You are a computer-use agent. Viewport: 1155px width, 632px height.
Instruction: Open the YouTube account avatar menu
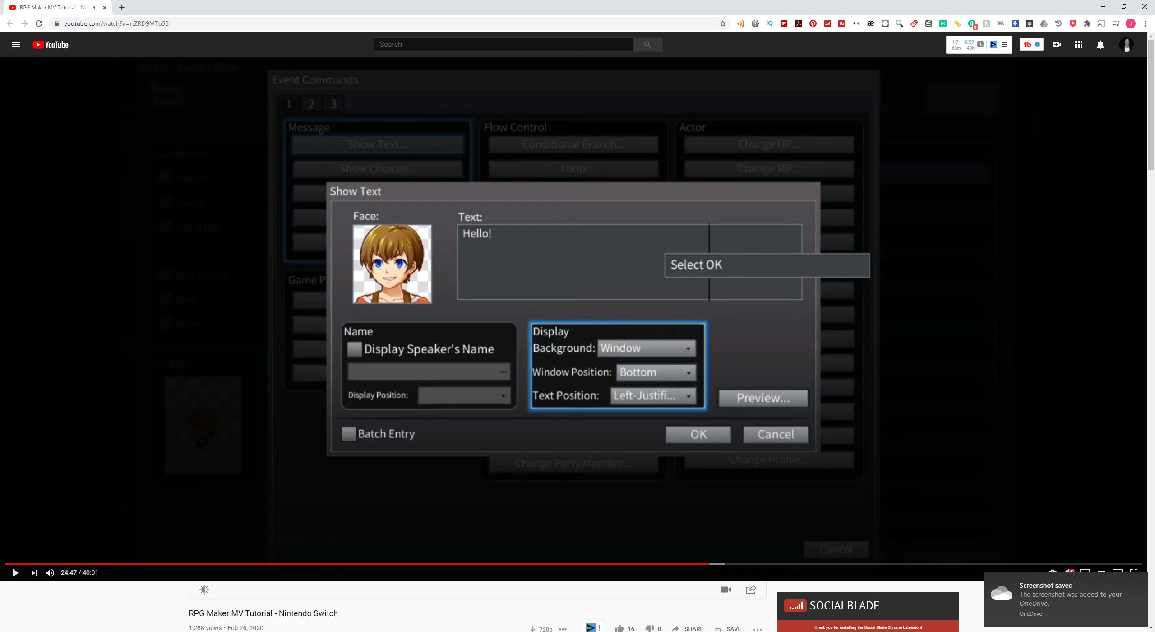click(1127, 45)
